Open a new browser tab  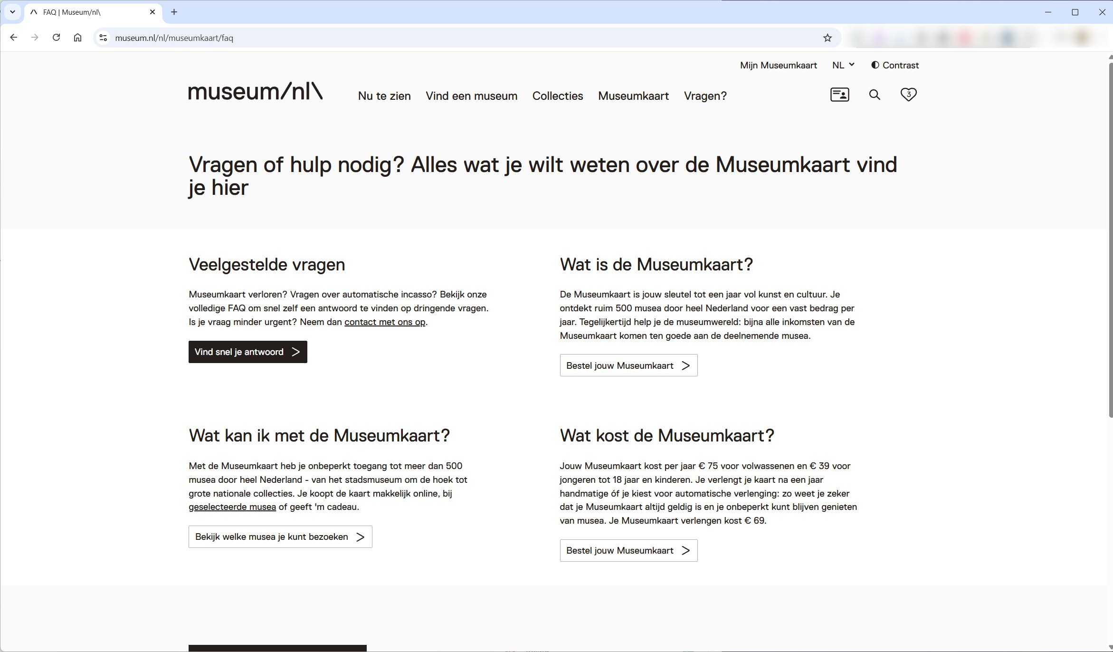pyautogui.click(x=174, y=12)
